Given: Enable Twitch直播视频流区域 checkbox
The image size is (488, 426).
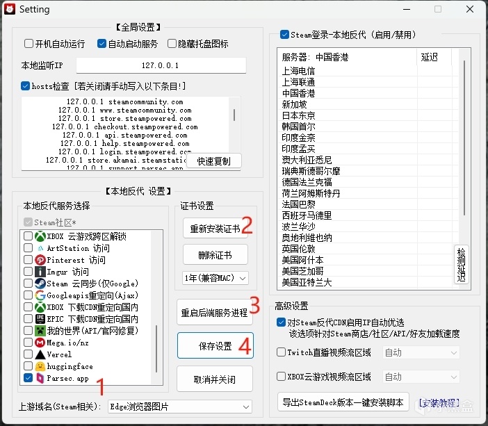Looking at the screenshot, I should coord(281,352).
